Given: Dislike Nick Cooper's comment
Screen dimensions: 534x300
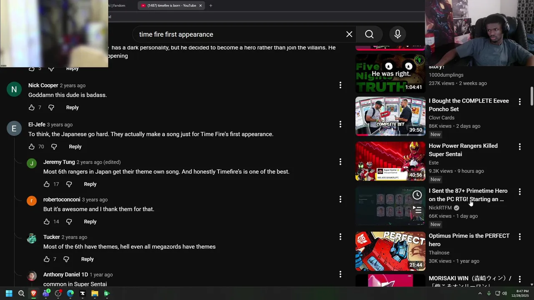Looking at the screenshot, I should point(51,107).
